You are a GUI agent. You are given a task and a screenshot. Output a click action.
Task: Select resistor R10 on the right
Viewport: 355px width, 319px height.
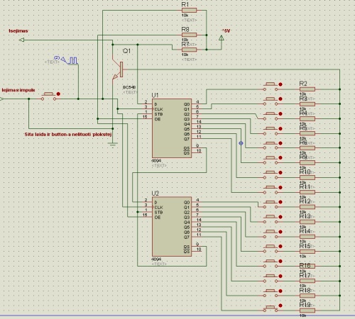tap(307, 177)
